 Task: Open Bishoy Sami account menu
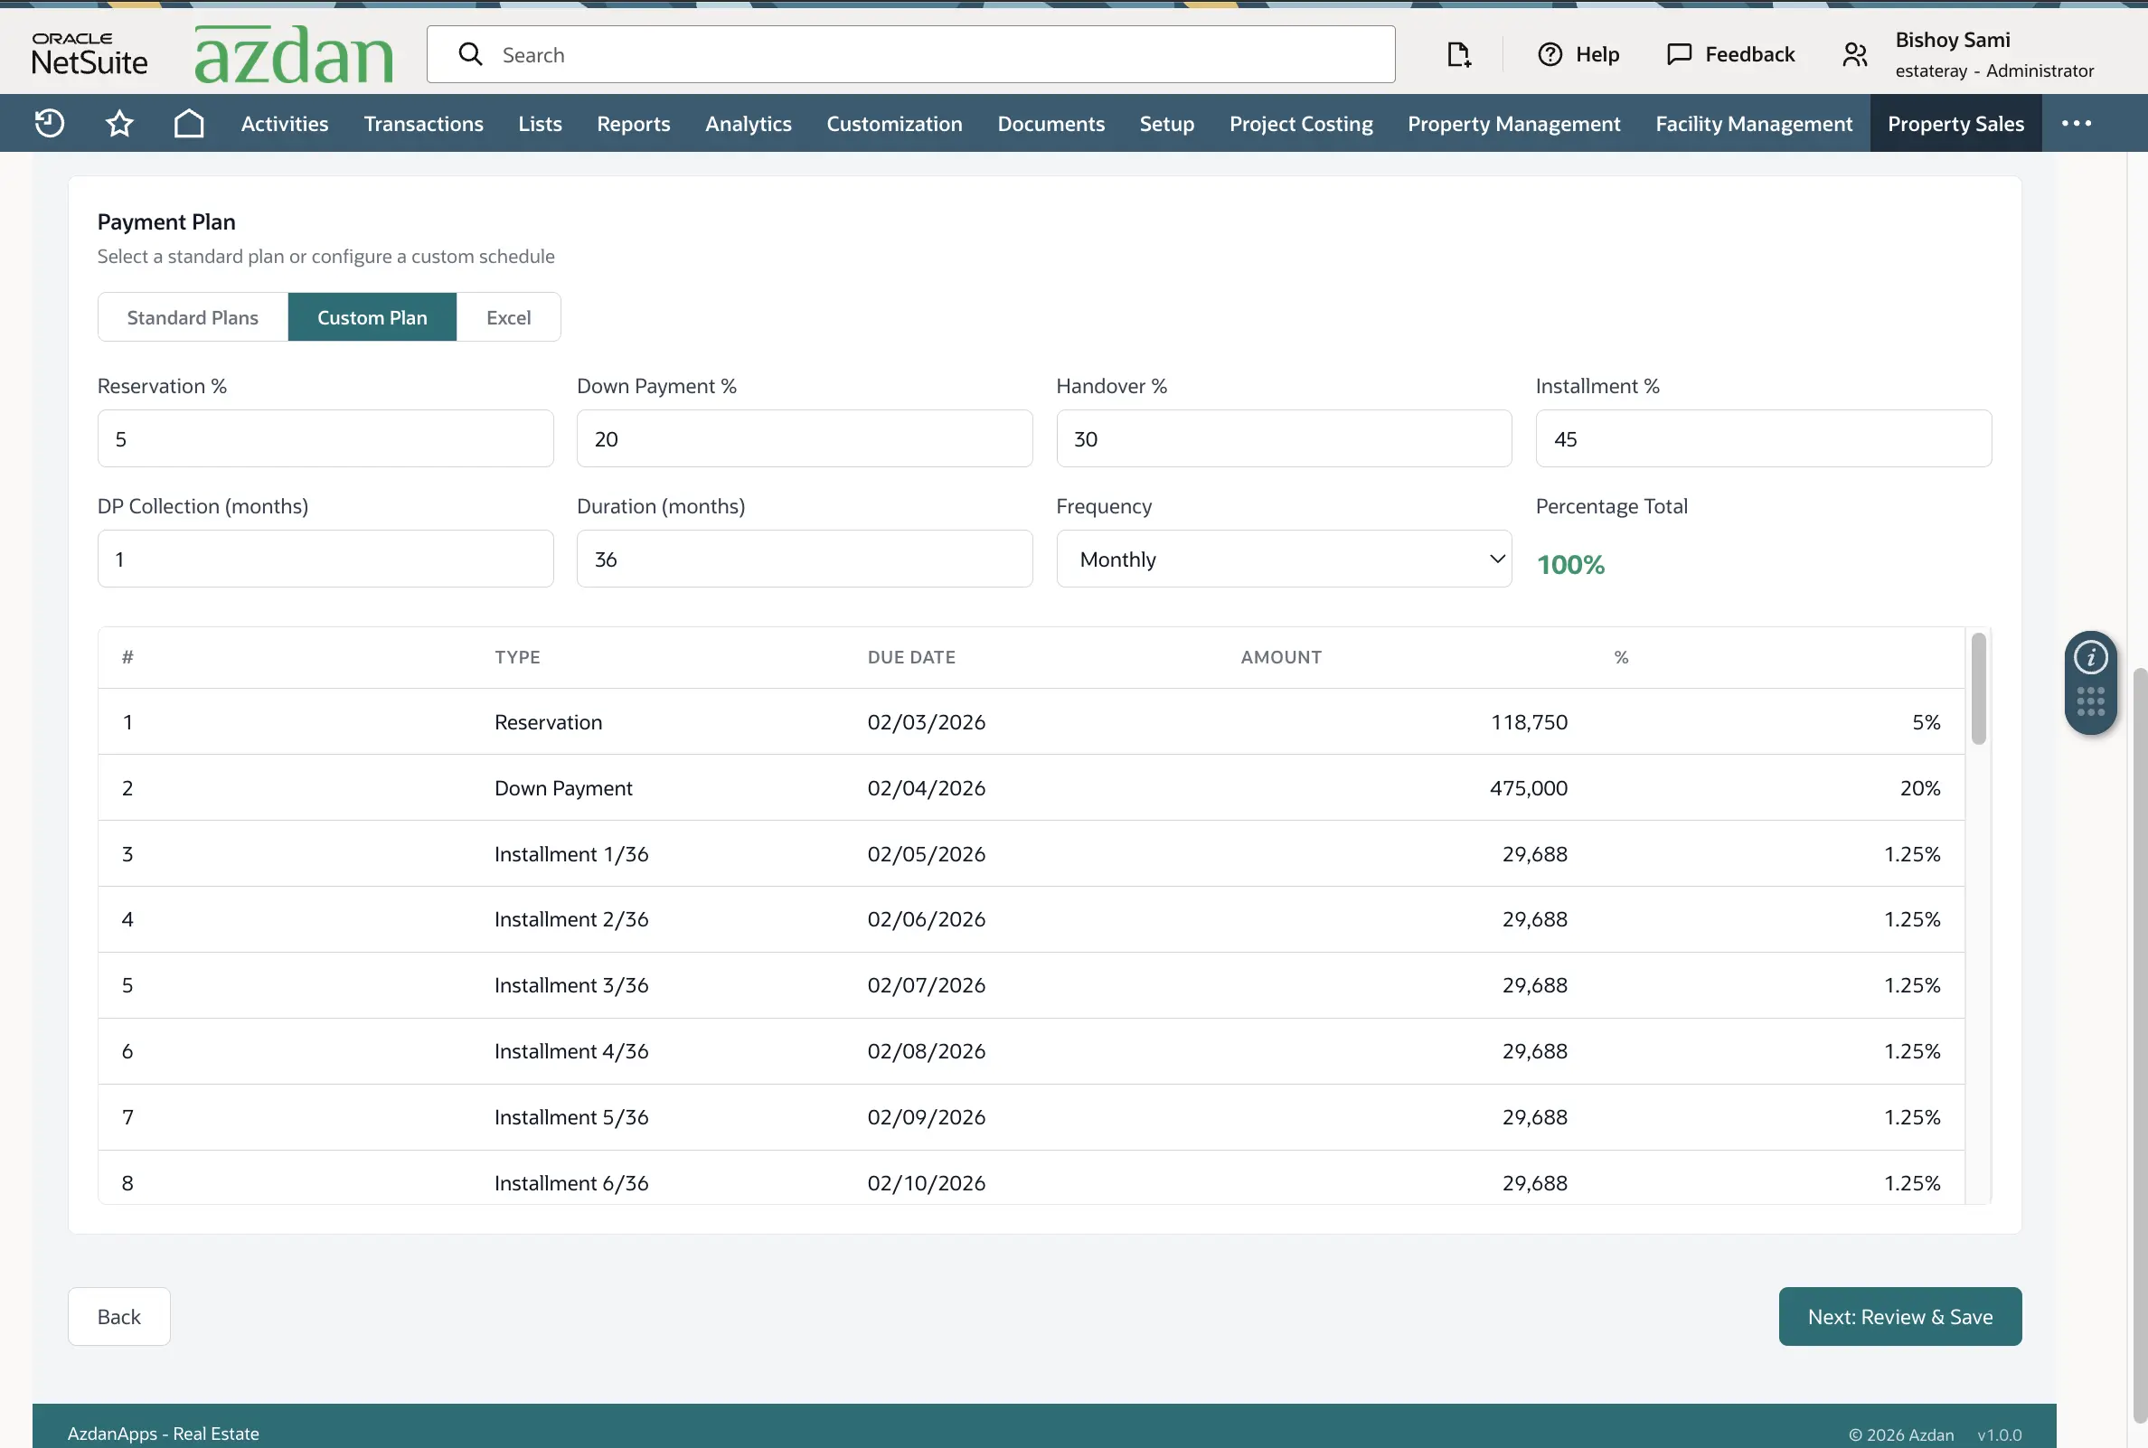[1993, 54]
